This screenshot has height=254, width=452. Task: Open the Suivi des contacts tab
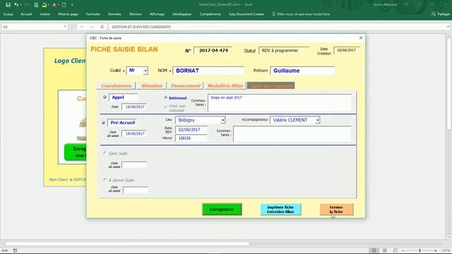[x=271, y=85]
